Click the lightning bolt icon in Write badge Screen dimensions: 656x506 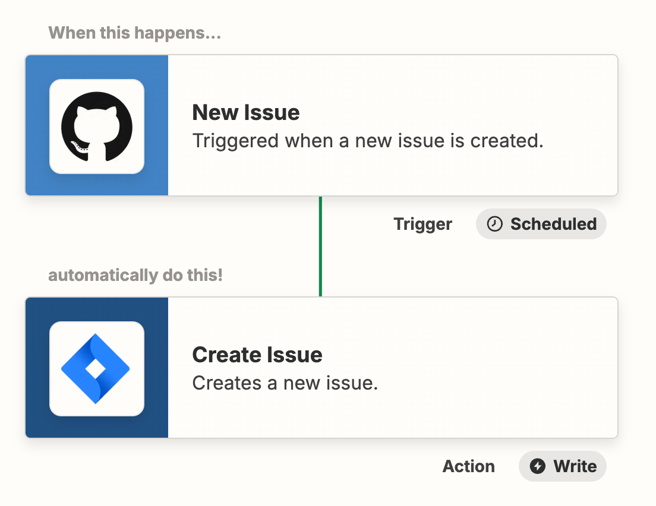click(x=539, y=466)
